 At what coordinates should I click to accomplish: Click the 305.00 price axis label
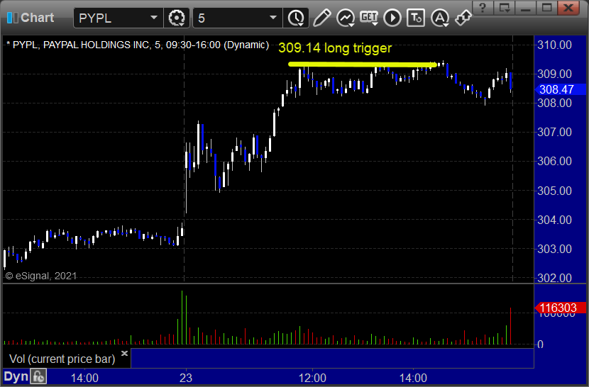click(554, 191)
